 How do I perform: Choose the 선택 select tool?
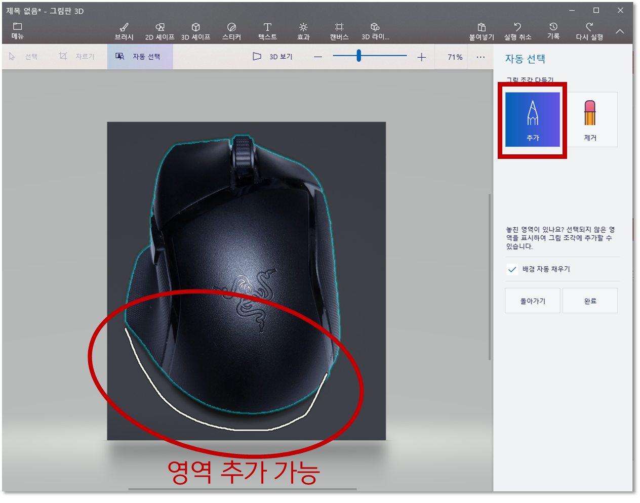[23, 57]
